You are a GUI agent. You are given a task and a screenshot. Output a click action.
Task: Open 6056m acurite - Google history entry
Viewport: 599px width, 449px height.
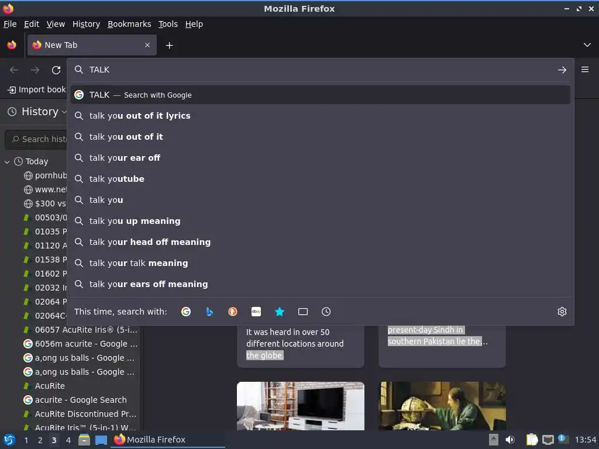point(80,344)
